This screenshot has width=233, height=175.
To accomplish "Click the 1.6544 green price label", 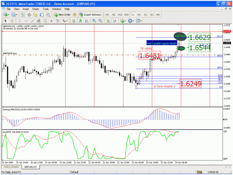I will click(200, 48).
